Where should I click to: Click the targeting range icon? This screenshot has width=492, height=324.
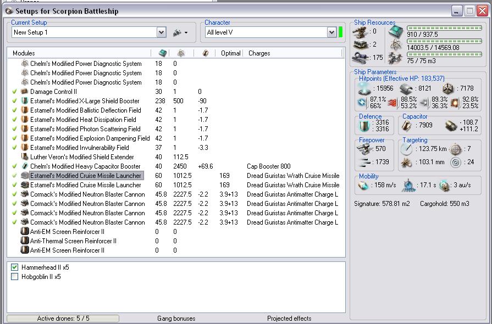tap(407, 149)
